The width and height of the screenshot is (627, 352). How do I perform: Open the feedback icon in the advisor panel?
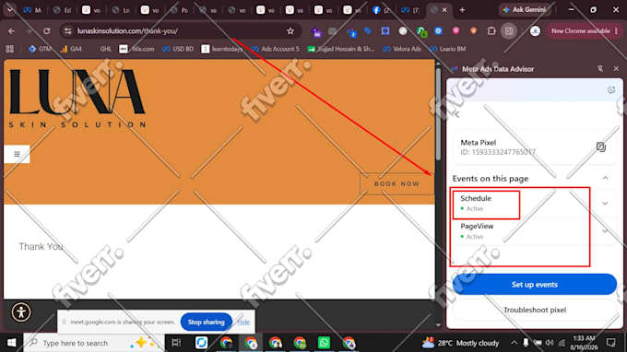(x=611, y=90)
